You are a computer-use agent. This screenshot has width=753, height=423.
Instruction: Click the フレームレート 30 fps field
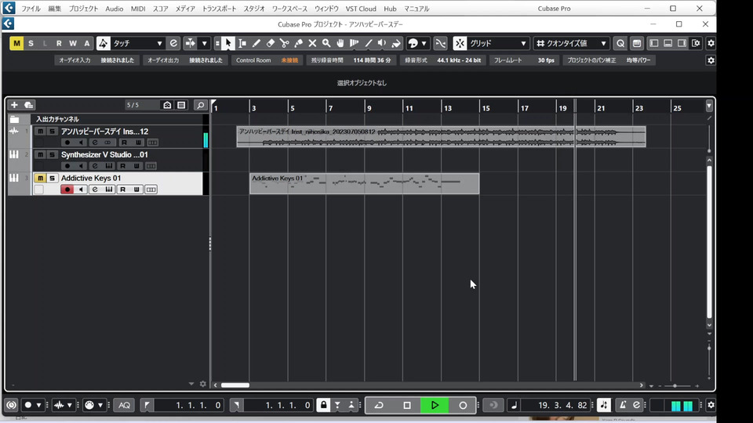(524, 60)
